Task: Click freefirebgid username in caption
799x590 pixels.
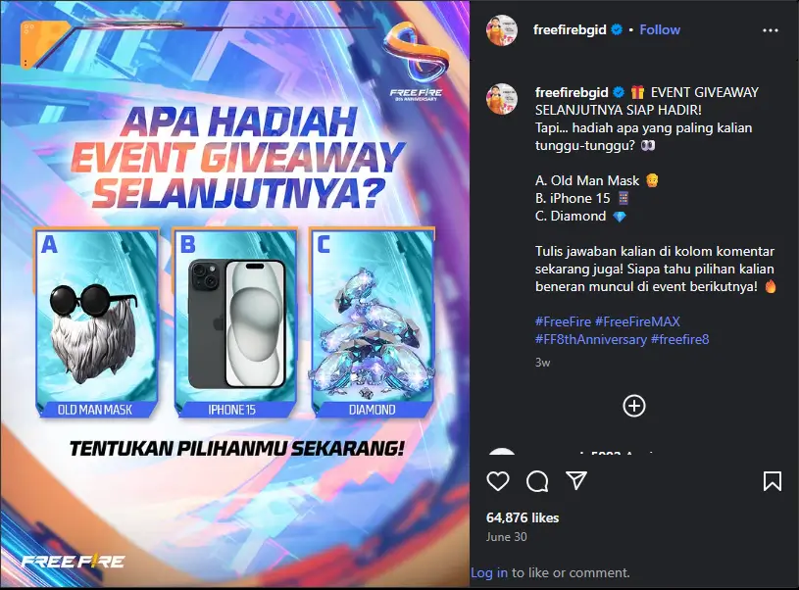Action: pos(572,92)
